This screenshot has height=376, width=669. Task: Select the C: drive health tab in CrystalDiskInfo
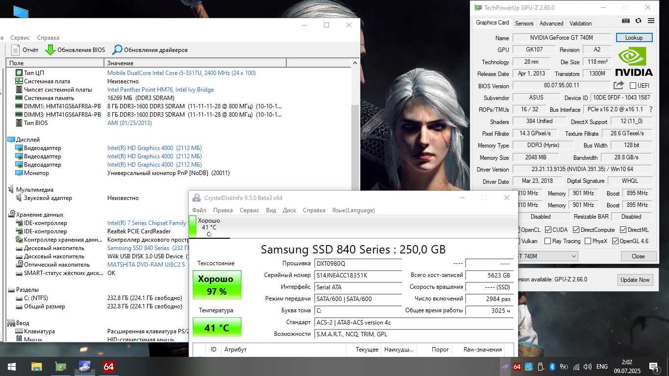click(x=209, y=227)
